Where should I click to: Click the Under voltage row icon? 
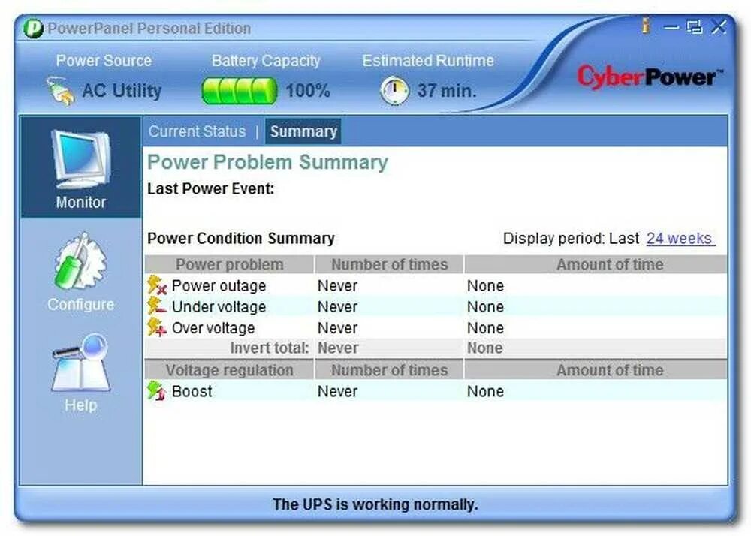coord(157,306)
